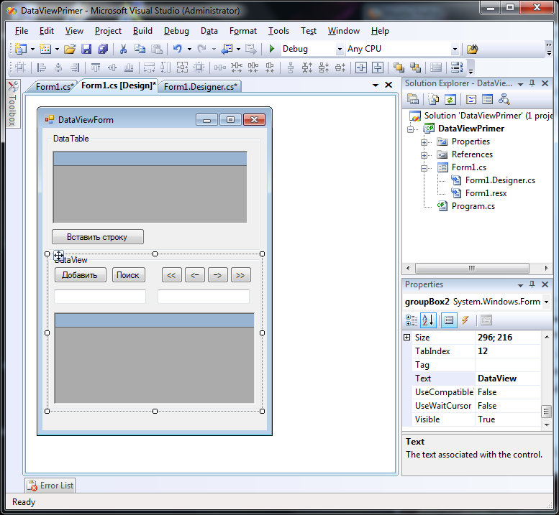Click the Send to Back icon

[x=415, y=68]
